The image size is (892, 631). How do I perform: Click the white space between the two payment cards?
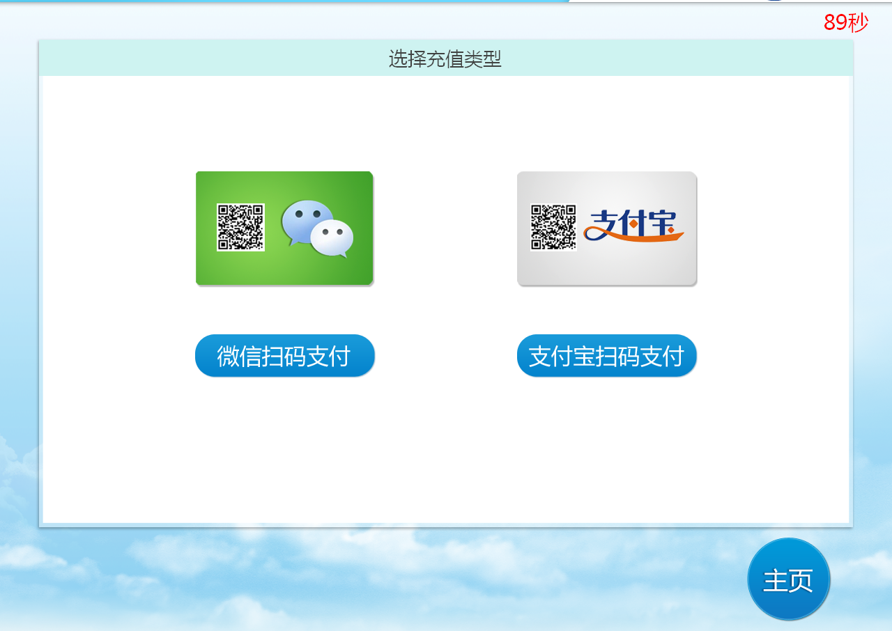coord(445,228)
